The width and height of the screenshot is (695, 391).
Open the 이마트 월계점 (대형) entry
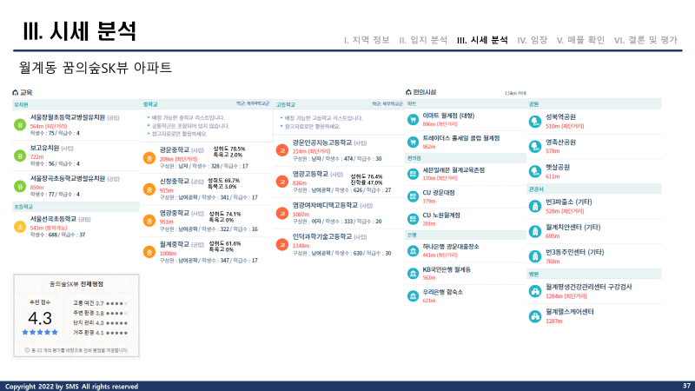tap(448, 116)
